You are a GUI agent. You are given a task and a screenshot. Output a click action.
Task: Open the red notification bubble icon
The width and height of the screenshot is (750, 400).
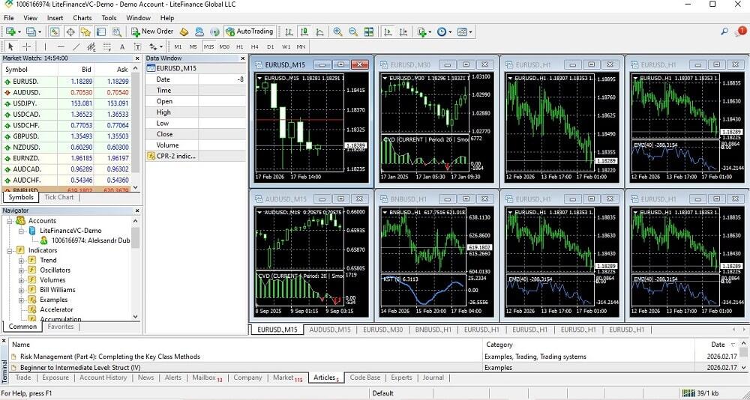(740, 31)
